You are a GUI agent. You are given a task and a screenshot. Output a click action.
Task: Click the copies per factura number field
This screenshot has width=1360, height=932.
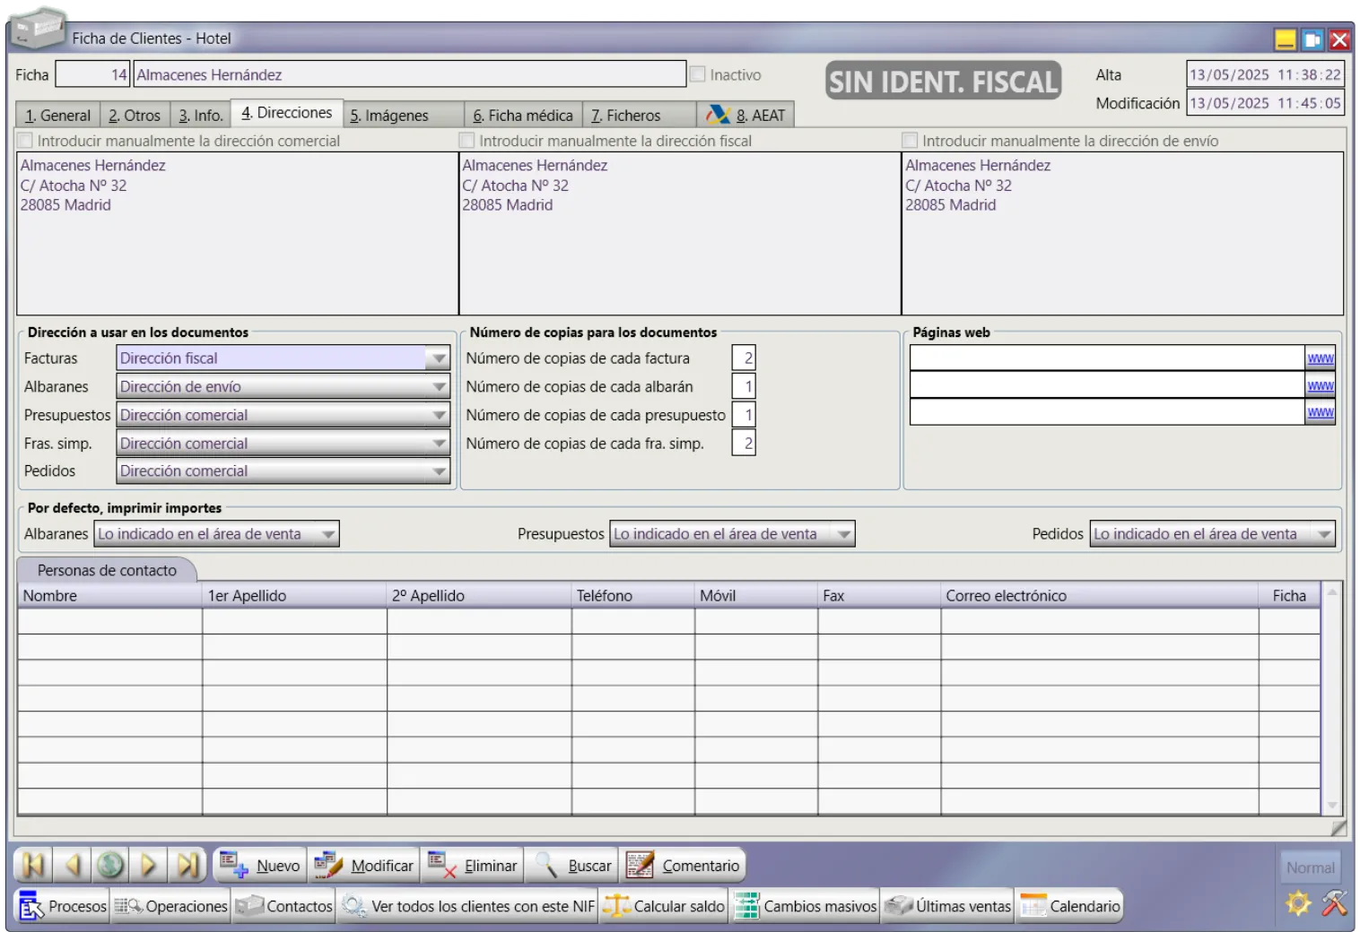[x=744, y=358]
